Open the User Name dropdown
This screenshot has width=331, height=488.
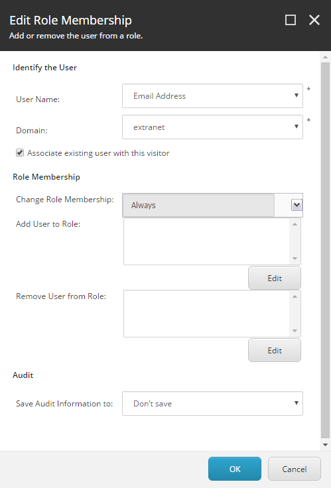(212, 96)
